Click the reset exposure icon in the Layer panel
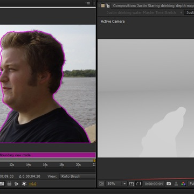 tap(24, 184)
